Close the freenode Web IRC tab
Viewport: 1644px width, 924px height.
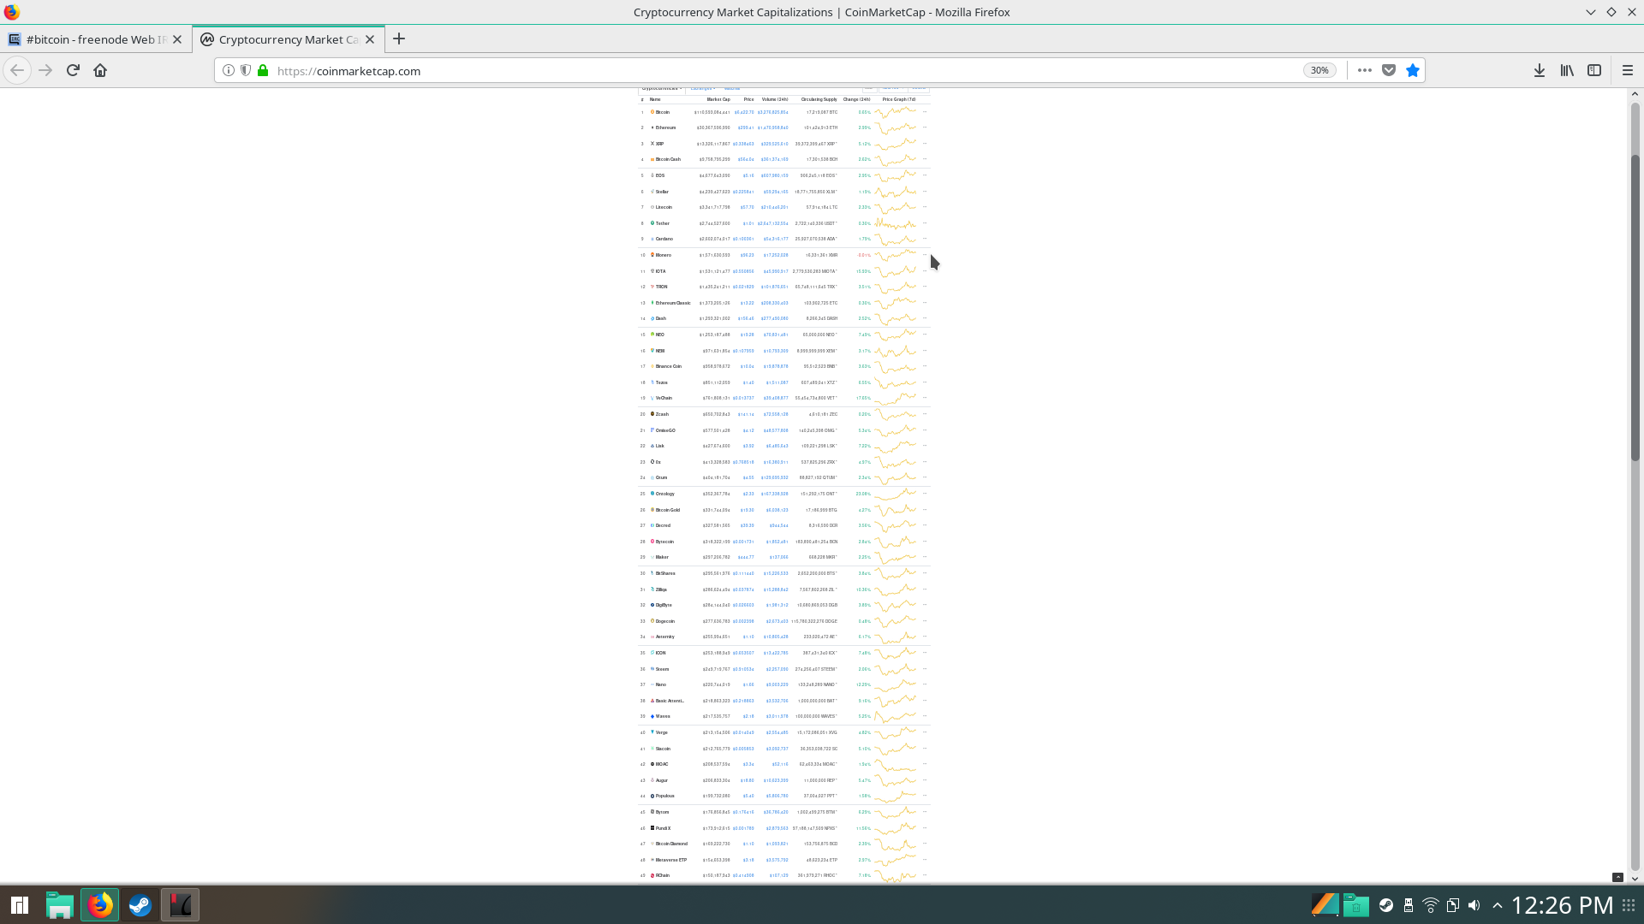pos(177,39)
